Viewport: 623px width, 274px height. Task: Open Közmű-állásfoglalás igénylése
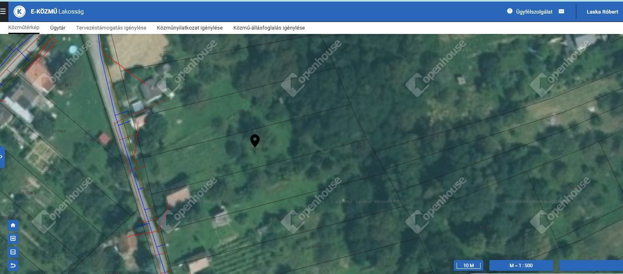click(269, 28)
